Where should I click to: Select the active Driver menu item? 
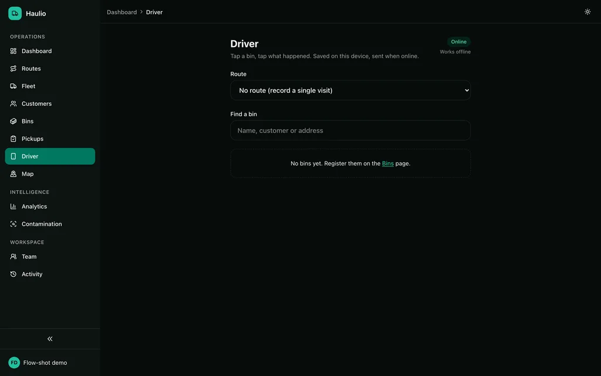(50, 156)
